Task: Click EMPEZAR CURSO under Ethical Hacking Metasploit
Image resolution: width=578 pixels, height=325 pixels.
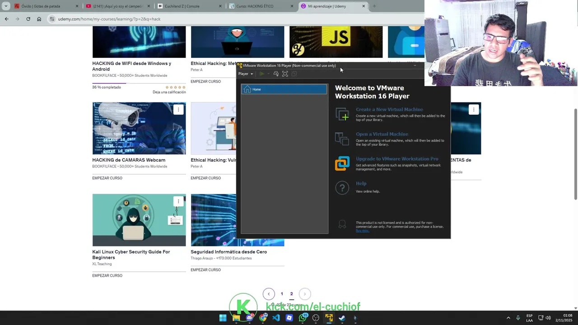Action: point(205,82)
